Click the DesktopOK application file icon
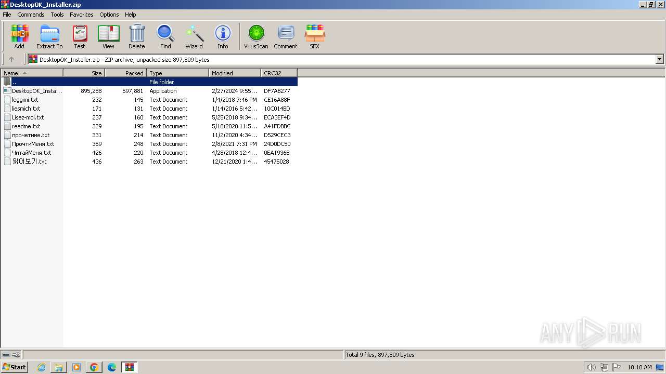The width and height of the screenshot is (666, 374). tap(7, 91)
